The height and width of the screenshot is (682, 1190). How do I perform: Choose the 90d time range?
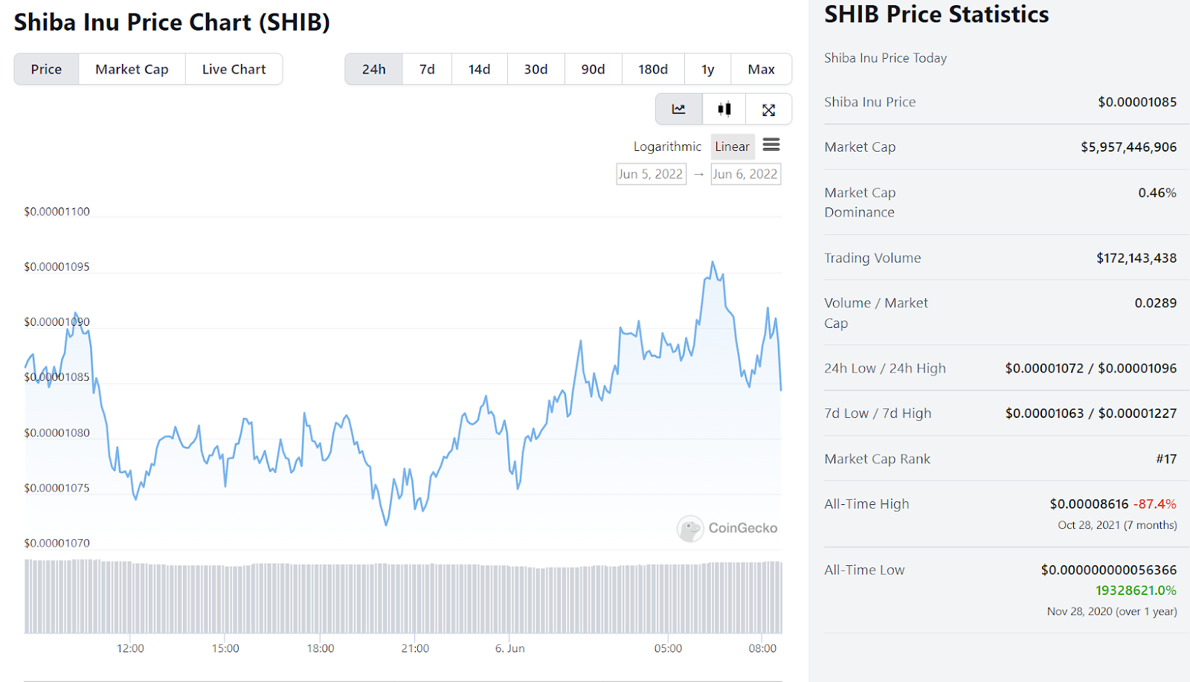tap(593, 69)
